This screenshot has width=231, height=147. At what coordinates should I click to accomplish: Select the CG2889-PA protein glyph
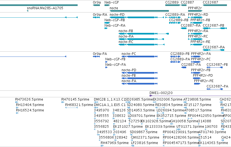tap(175, 62)
